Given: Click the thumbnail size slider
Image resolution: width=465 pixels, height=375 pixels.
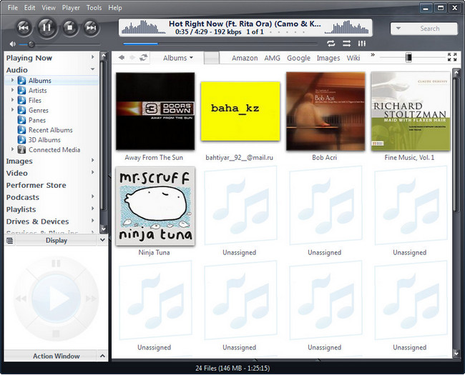Looking at the screenshot, I should coord(408,57).
